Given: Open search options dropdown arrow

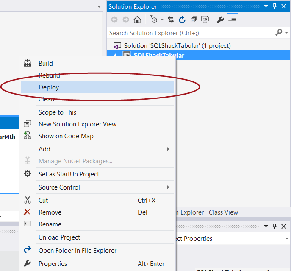Looking at the screenshot, I should 287,33.
